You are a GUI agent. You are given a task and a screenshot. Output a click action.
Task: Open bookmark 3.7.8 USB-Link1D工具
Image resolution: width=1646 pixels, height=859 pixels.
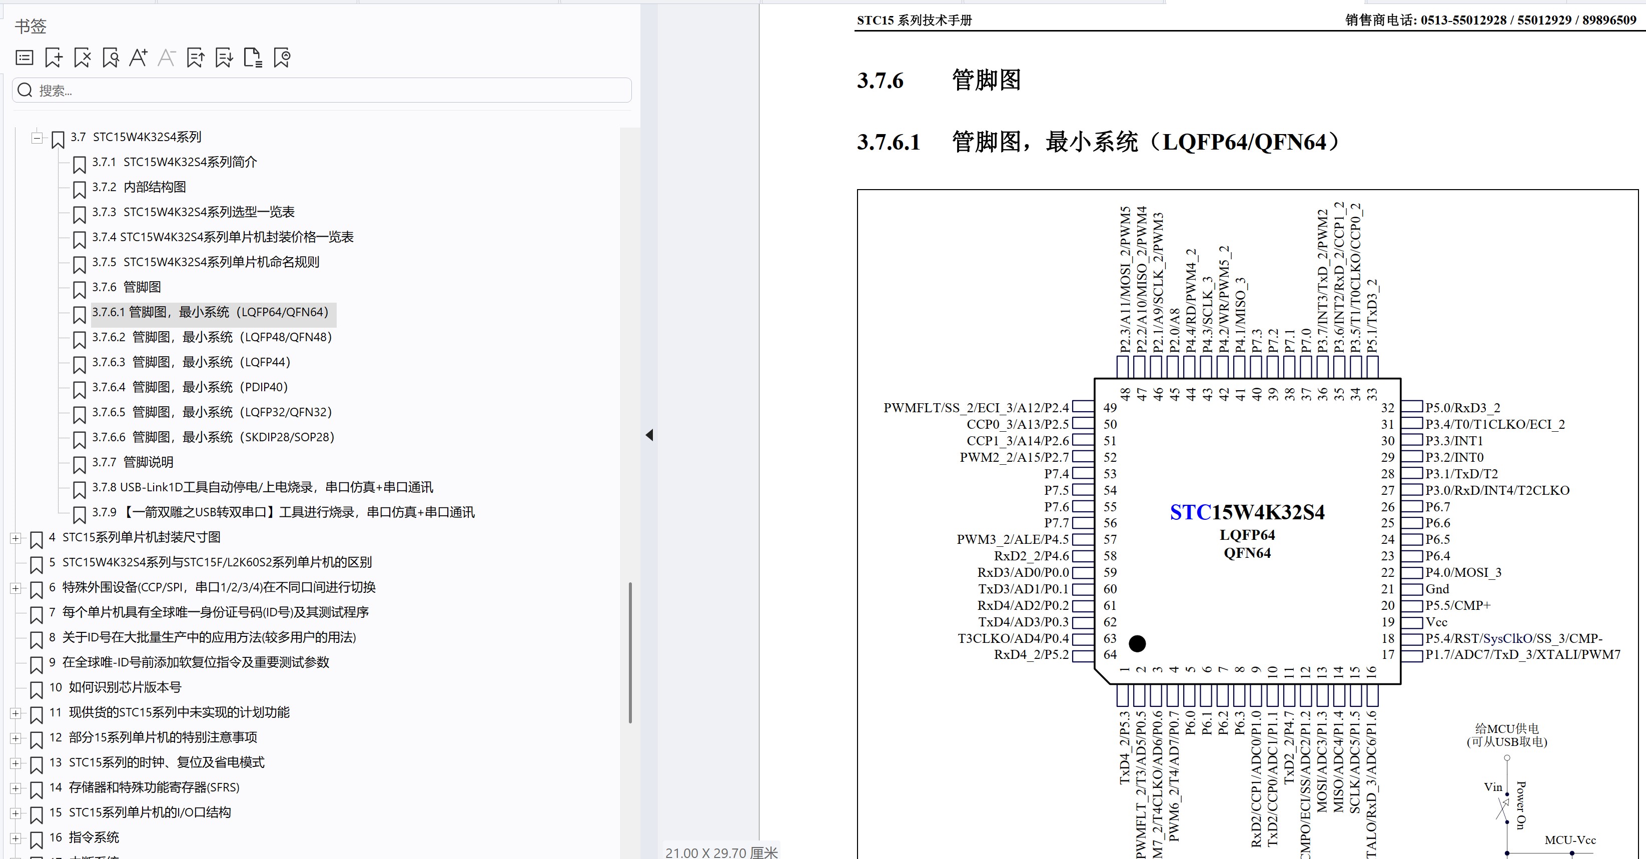[262, 487]
